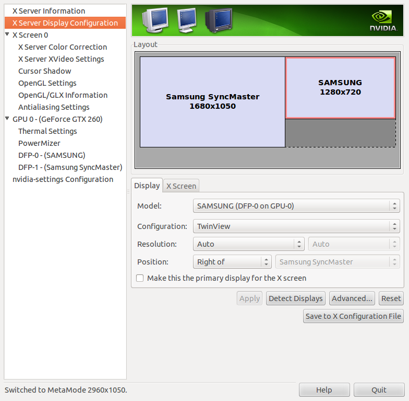Open the Model dropdown
The height and width of the screenshot is (401, 409).
(296, 206)
